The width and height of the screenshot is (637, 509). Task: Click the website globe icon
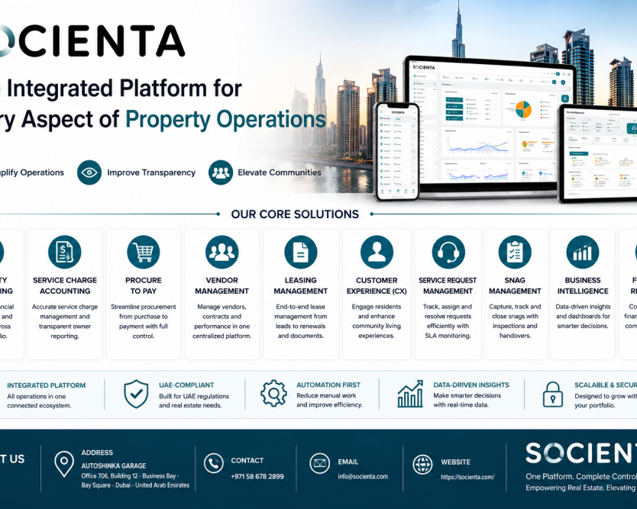pos(422,465)
